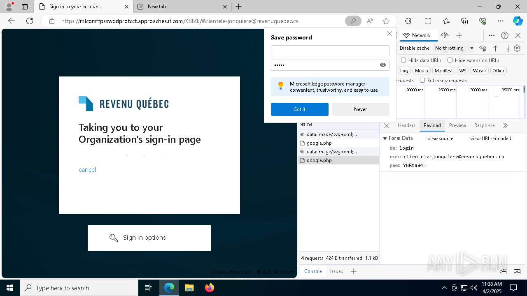Viewport: 527px width, 296px height.
Task: Open the Performance tool in DevTools
Action: (444, 35)
